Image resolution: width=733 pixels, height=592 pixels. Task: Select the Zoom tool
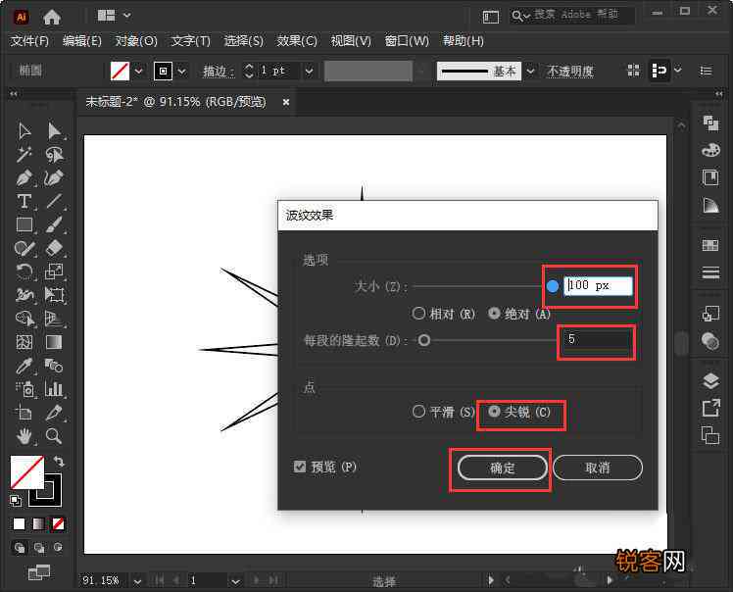[54, 436]
